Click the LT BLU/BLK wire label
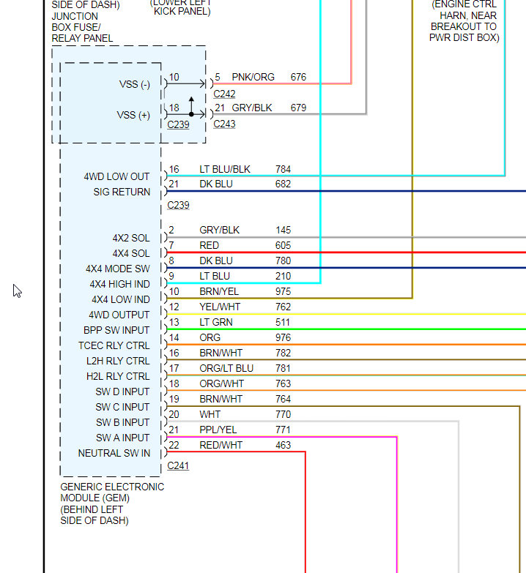 pyautogui.click(x=225, y=169)
